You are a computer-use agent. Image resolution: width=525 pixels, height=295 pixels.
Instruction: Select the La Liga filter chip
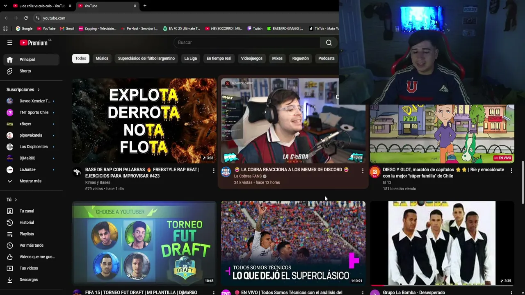point(191,58)
